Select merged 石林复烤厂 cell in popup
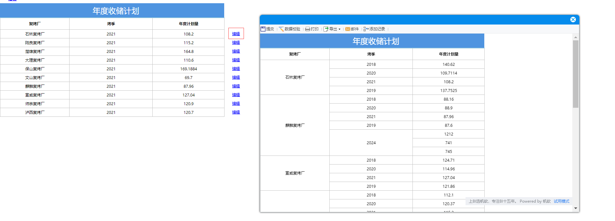This screenshot has height=221, width=615. pyautogui.click(x=295, y=77)
